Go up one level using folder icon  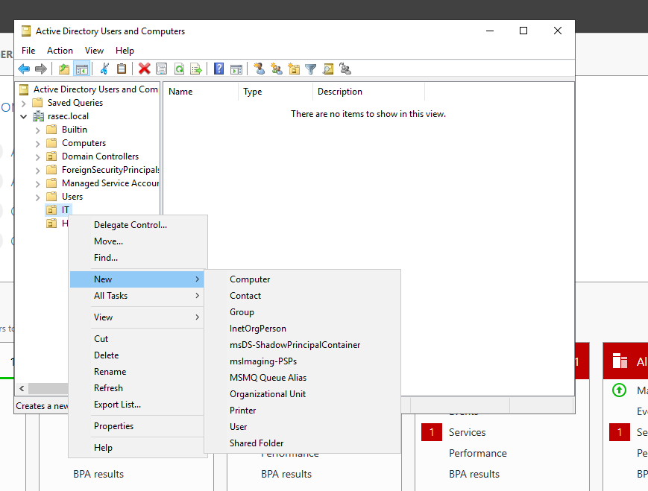[64, 69]
